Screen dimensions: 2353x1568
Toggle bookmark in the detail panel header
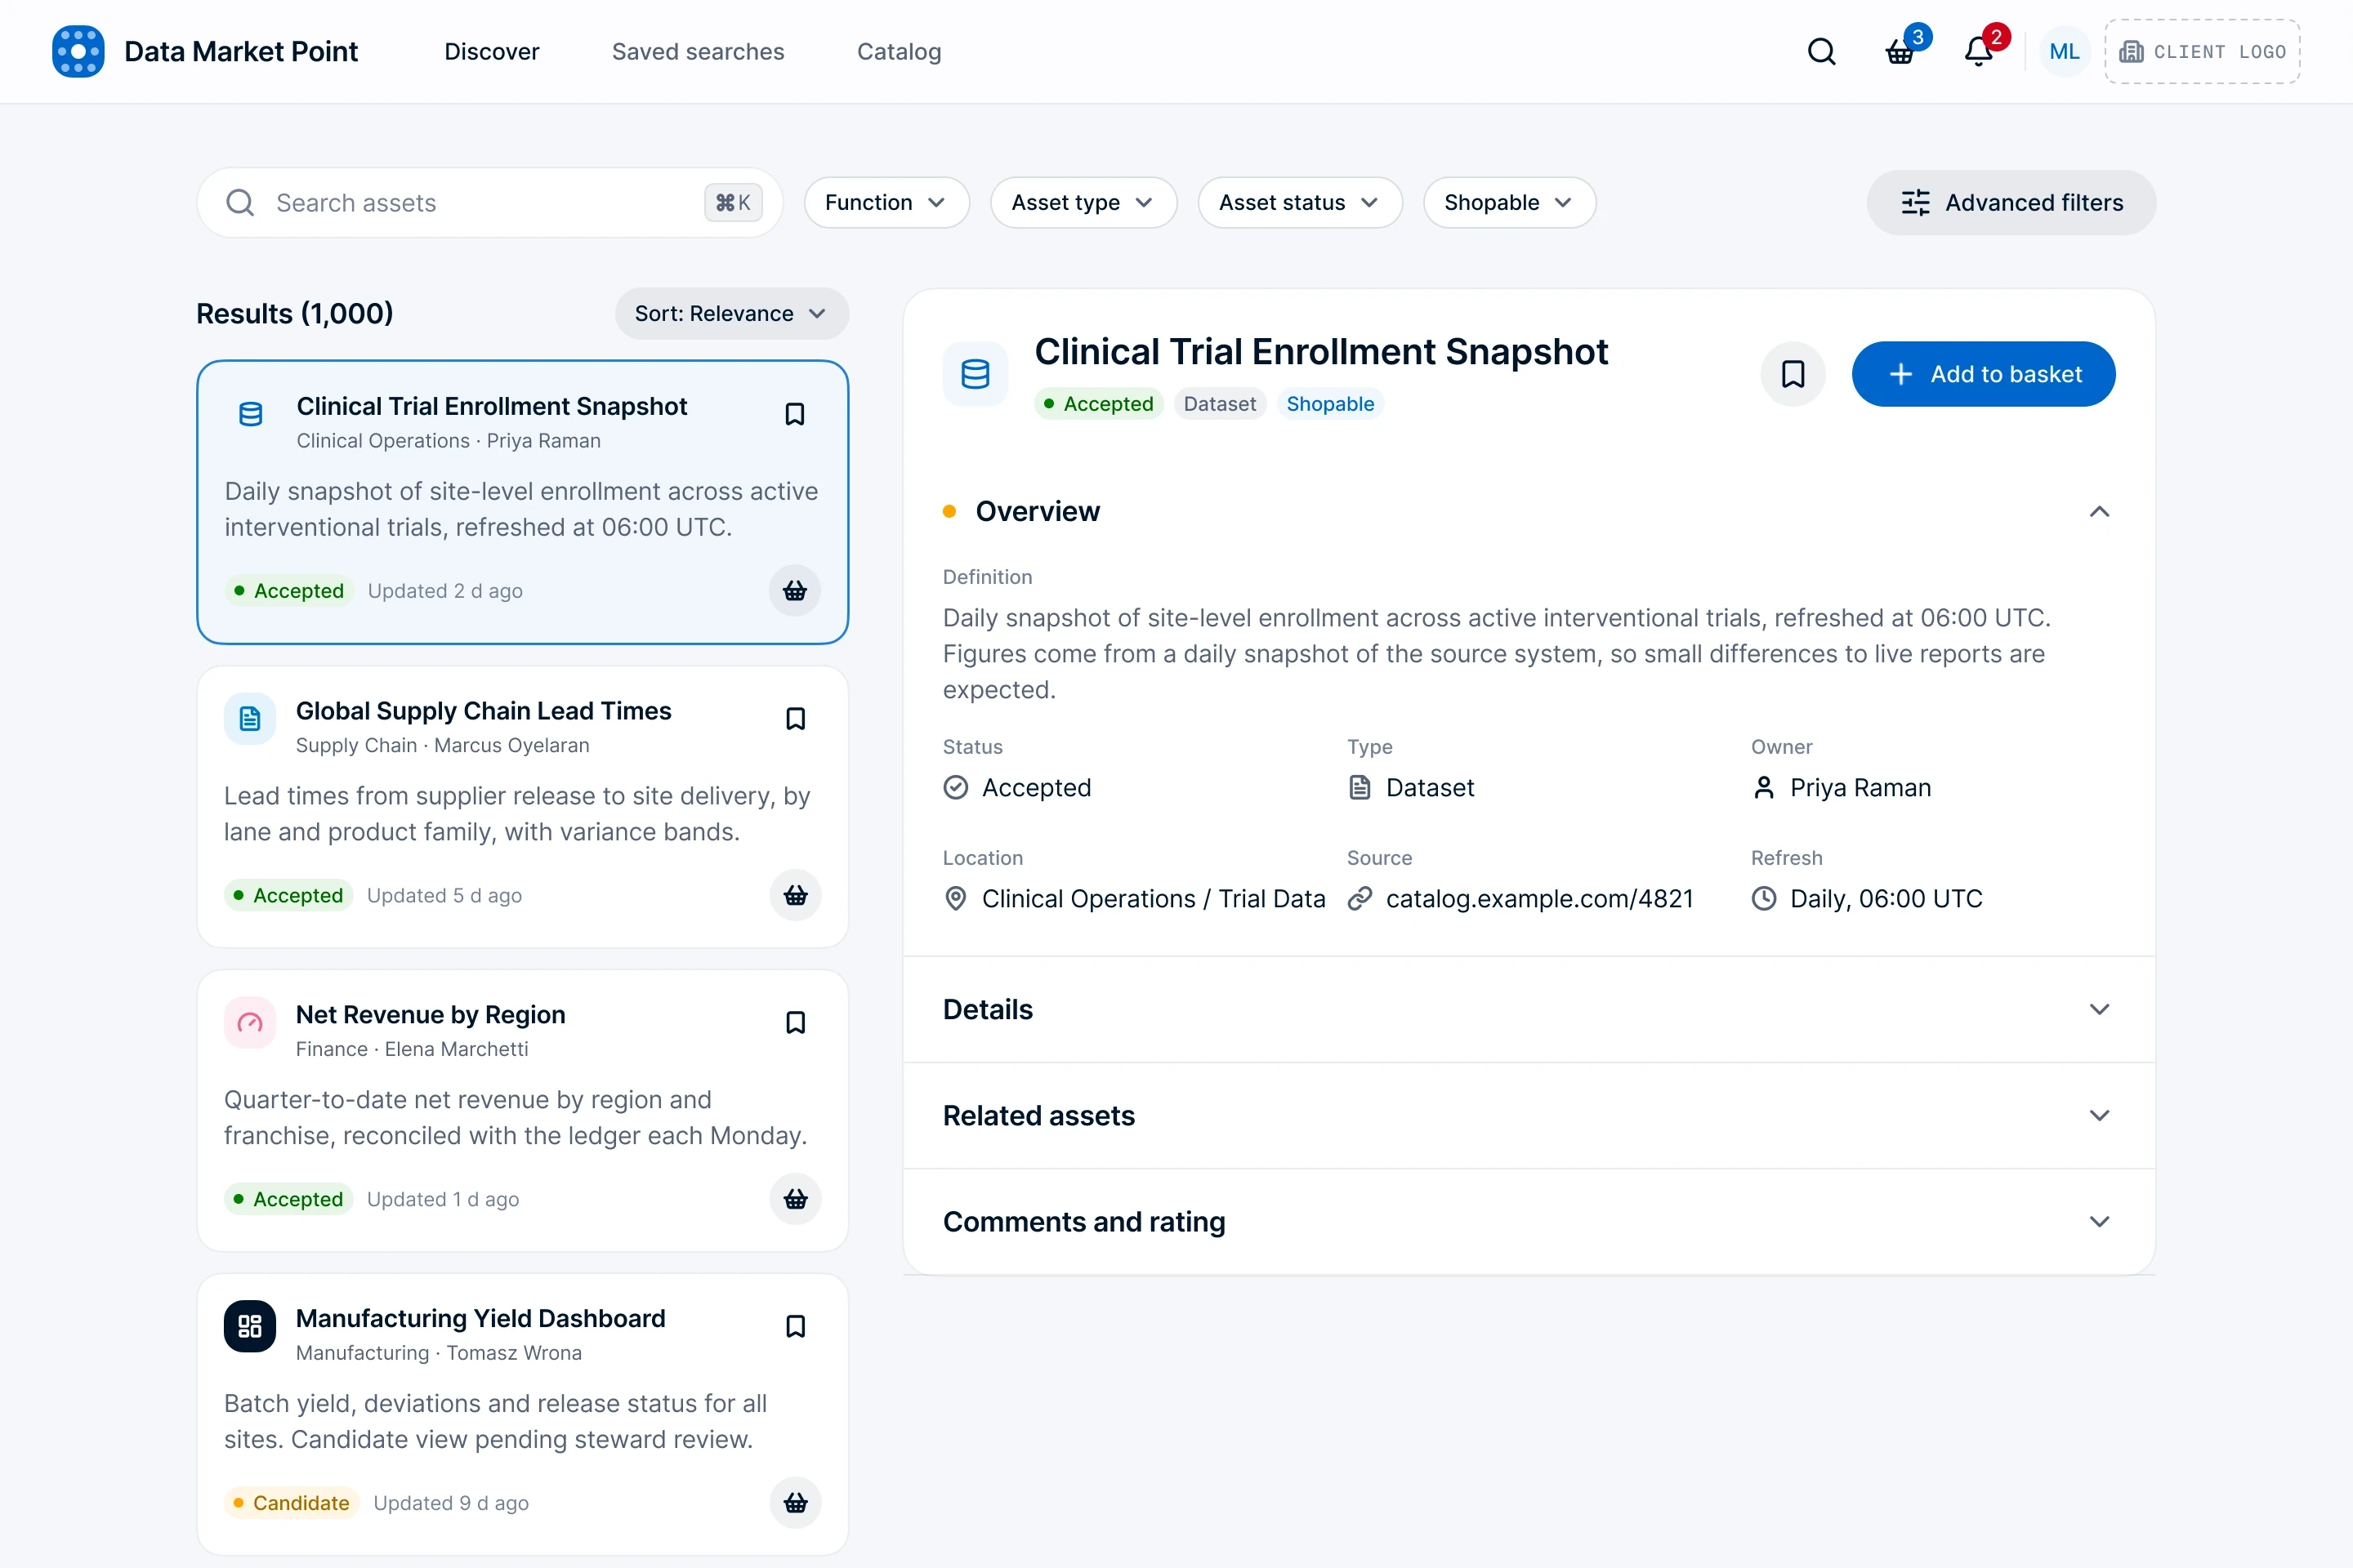[1793, 374]
